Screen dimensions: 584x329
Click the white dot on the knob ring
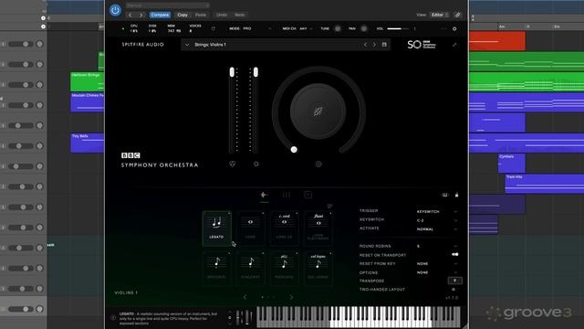[294, 150]
